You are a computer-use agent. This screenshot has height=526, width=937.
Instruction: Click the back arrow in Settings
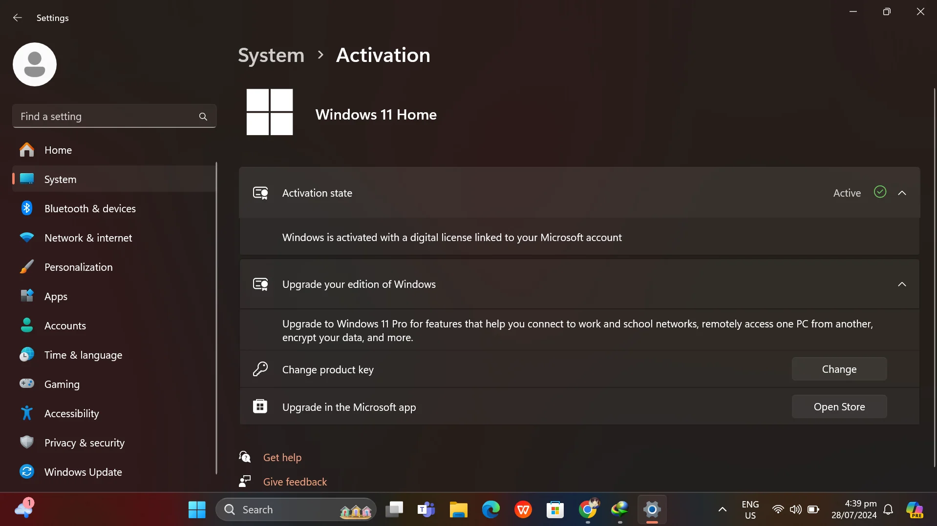tap(18, 18)
